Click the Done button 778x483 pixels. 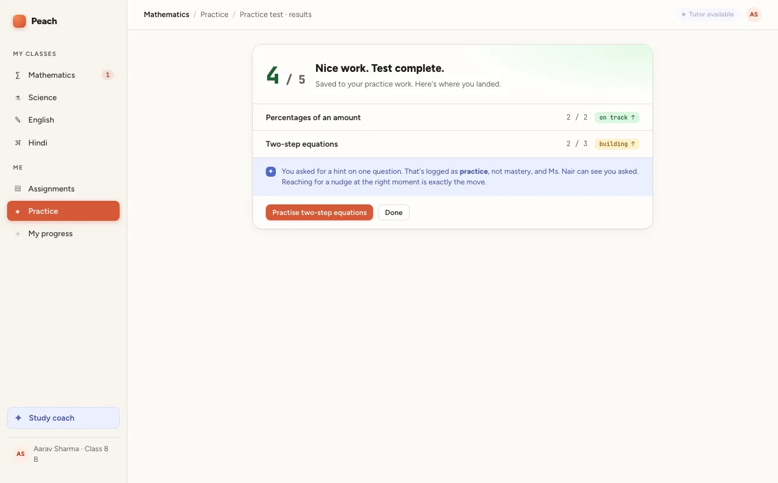(394, 213)
